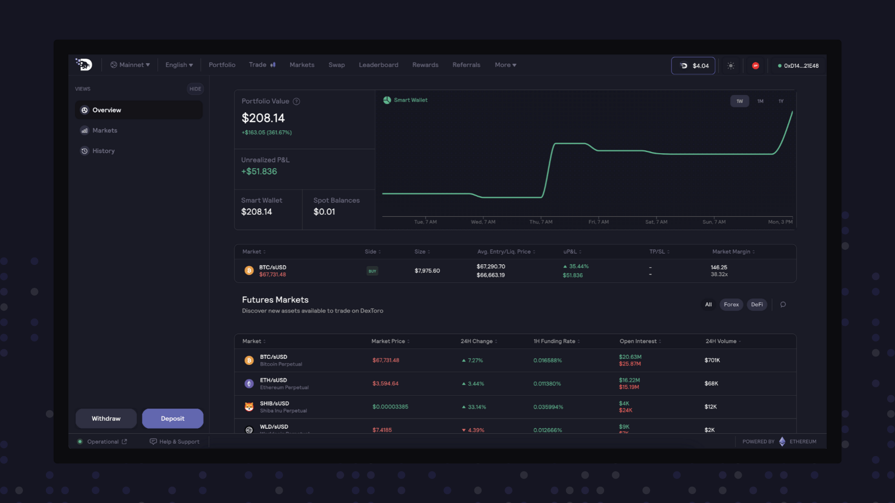
Task: Click the red notification icon in header
Action: click(x=756, y=65)
